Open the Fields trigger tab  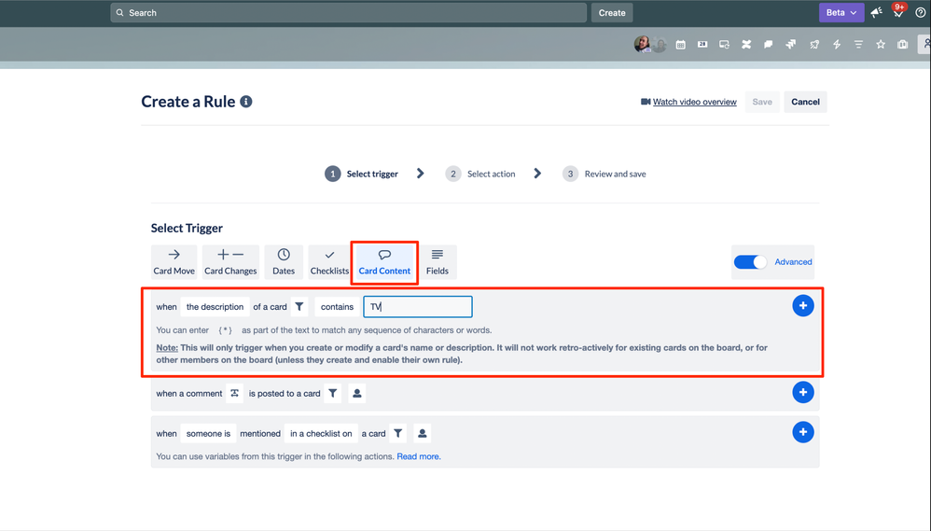coord(437,262)
